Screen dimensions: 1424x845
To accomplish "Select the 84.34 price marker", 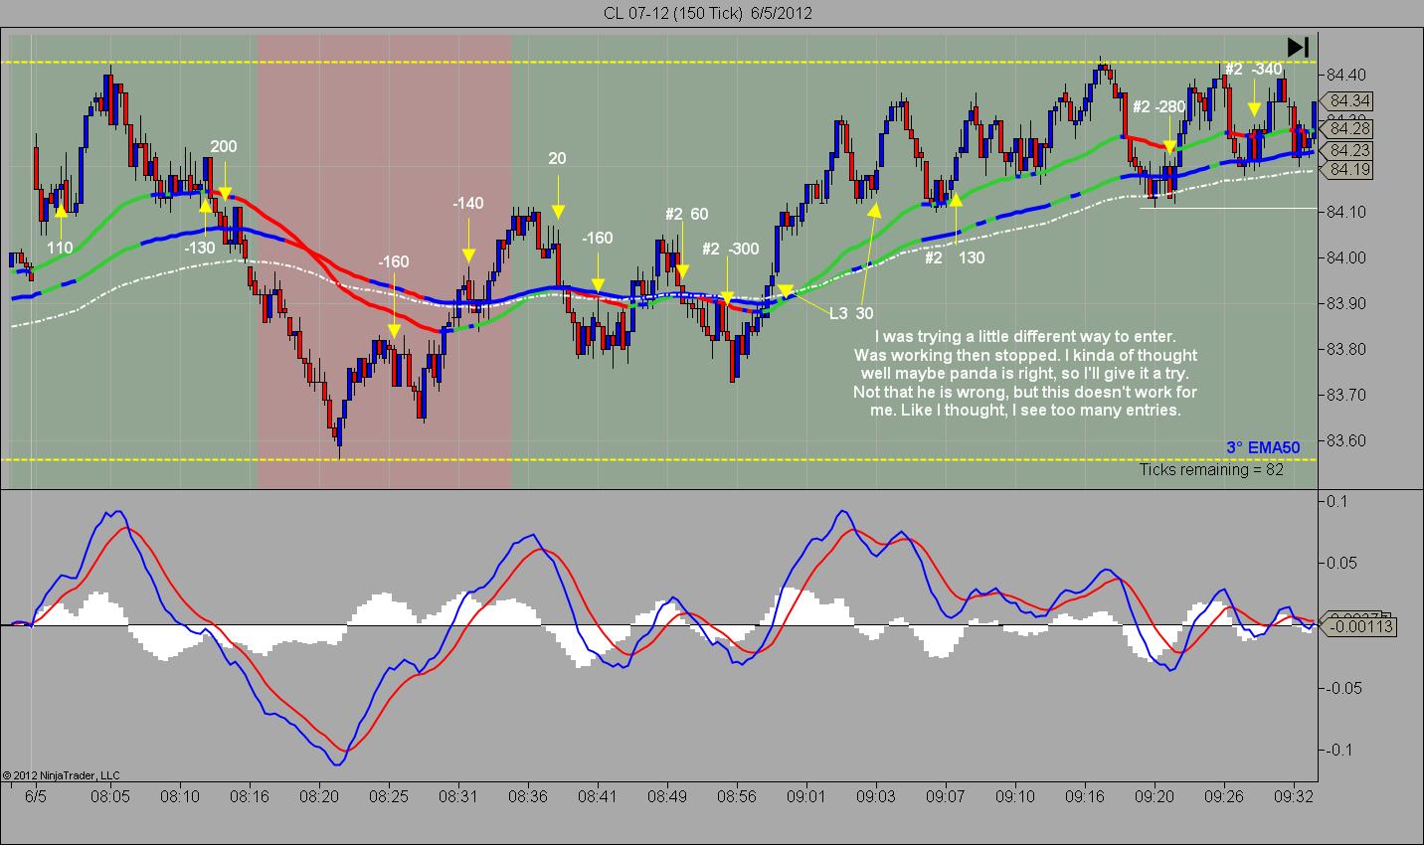I will click(1348, 100).
